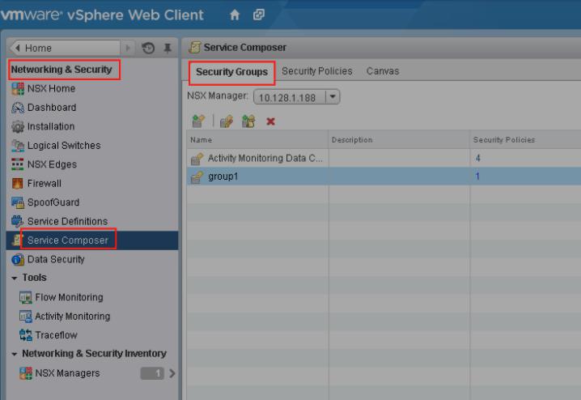Click the Dashboard gauge icon

[x=18, y=108]
